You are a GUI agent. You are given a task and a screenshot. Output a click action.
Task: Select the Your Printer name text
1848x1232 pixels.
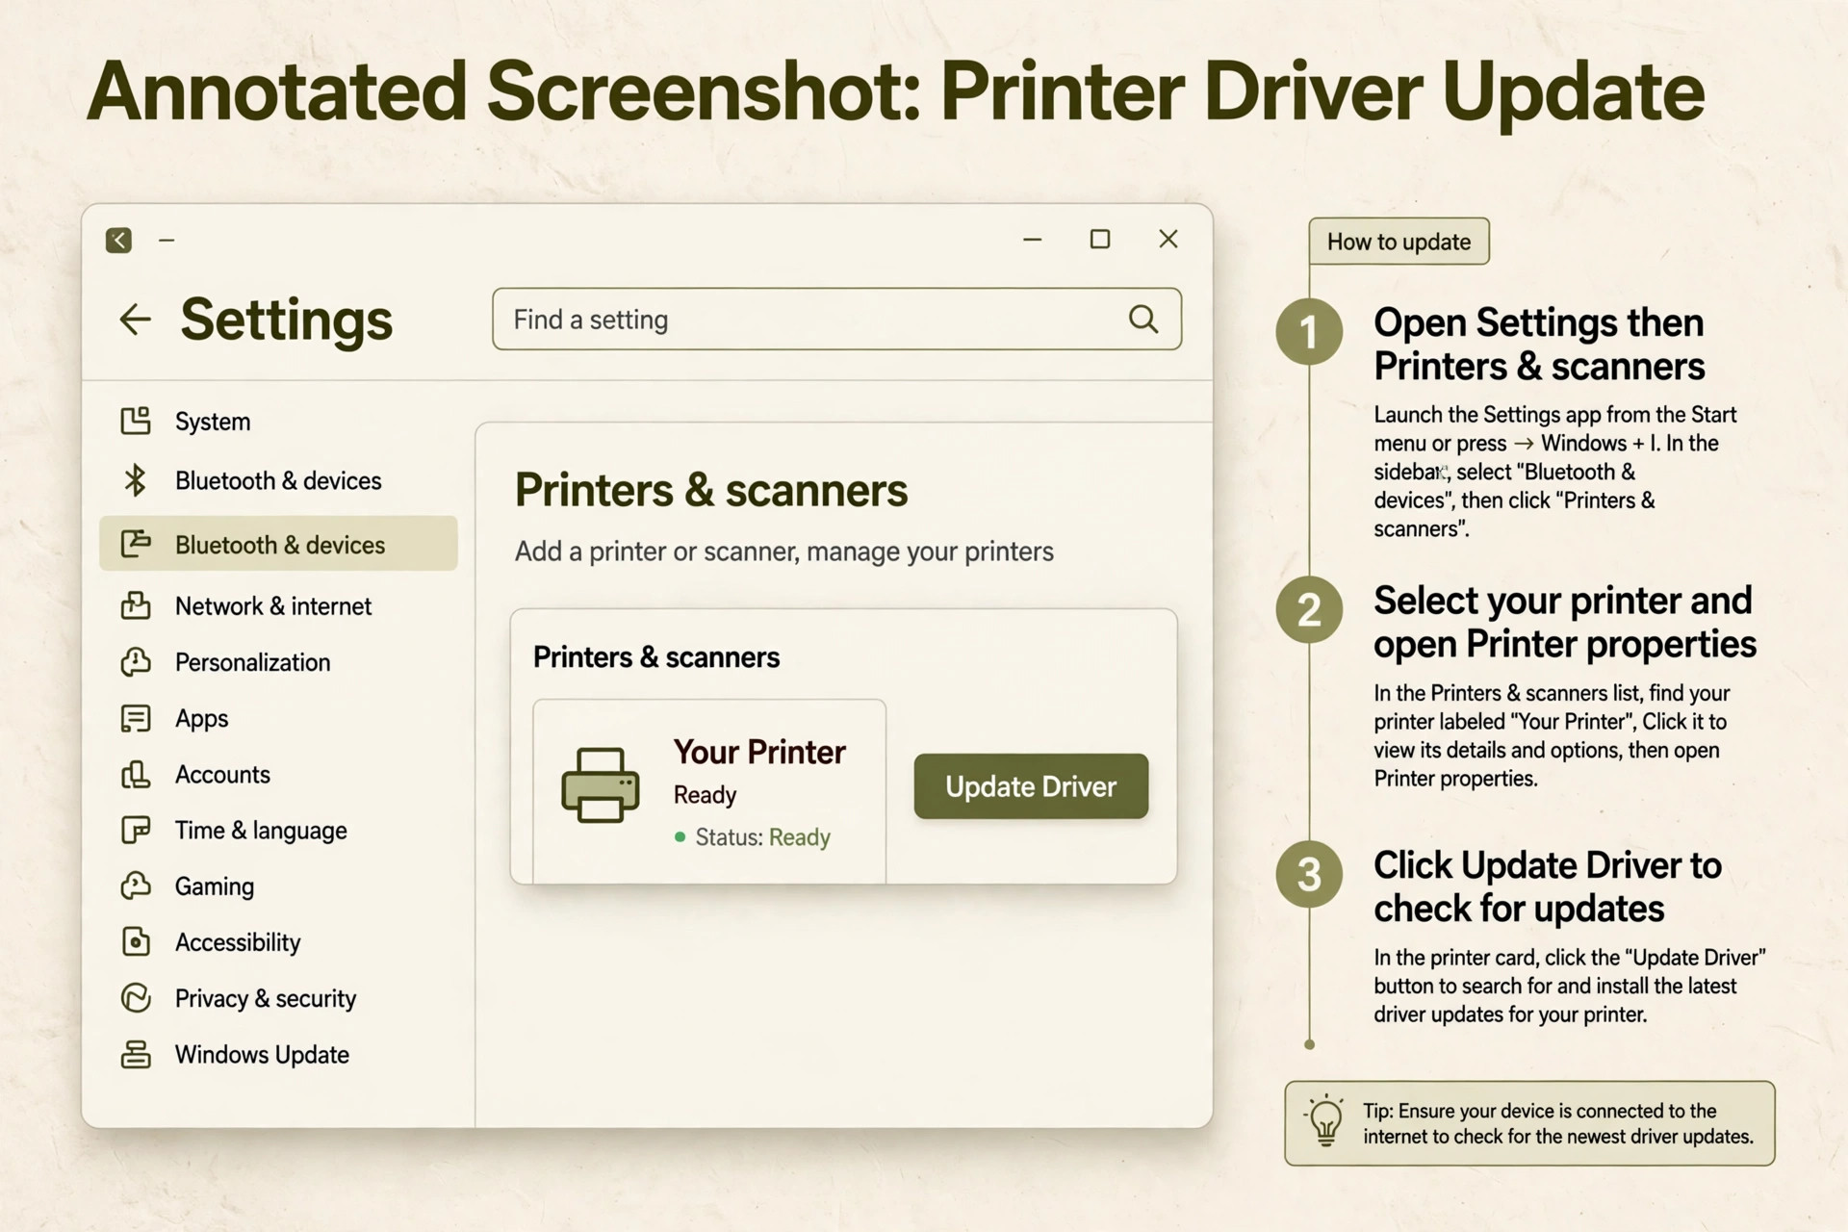pyautogui.click(x=759, y=752)
